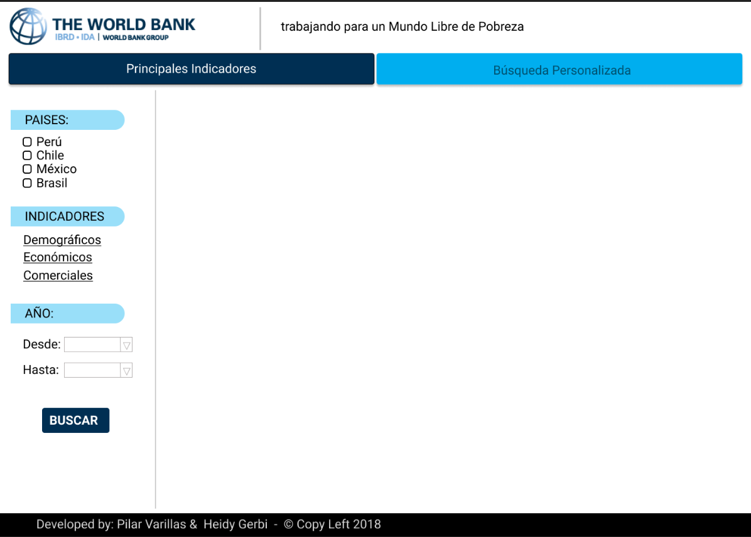Expand the Hasta year dropdown arrow
This screenshot has height=537, width=751.
click(x=126, y=371)
